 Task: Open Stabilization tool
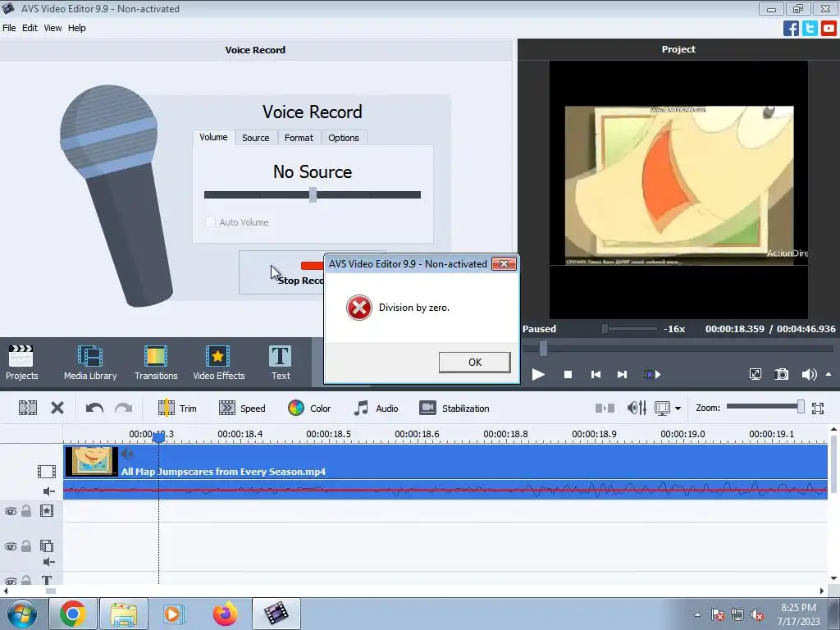click(x=454, y=409)
